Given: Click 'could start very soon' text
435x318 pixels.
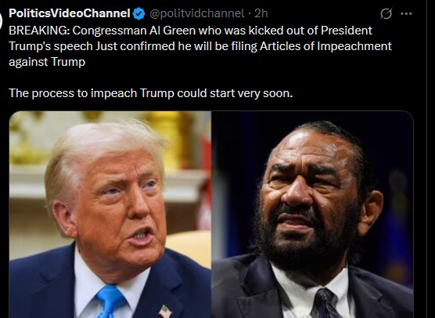Looking at the screenshot, I should coord(235,93).
